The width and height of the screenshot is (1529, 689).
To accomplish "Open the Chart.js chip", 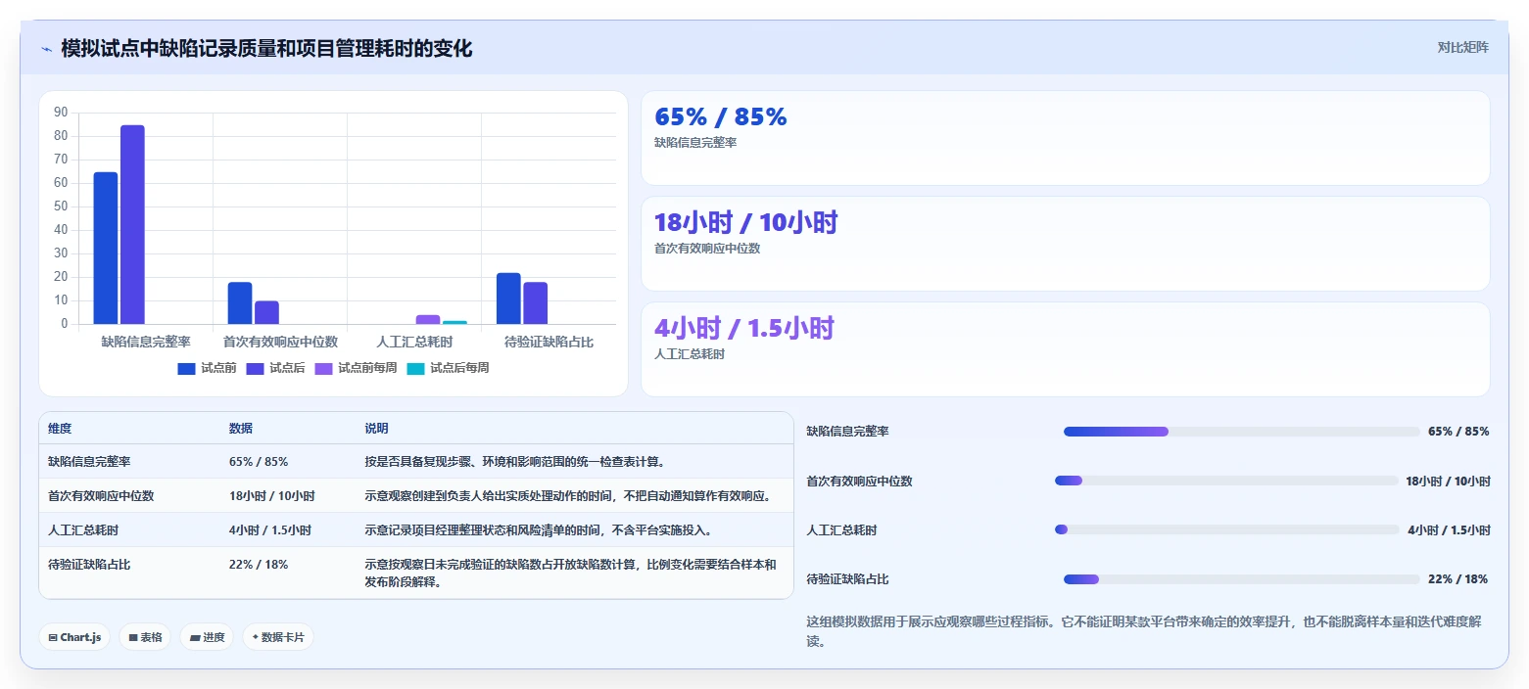I will tap(74, 637).
